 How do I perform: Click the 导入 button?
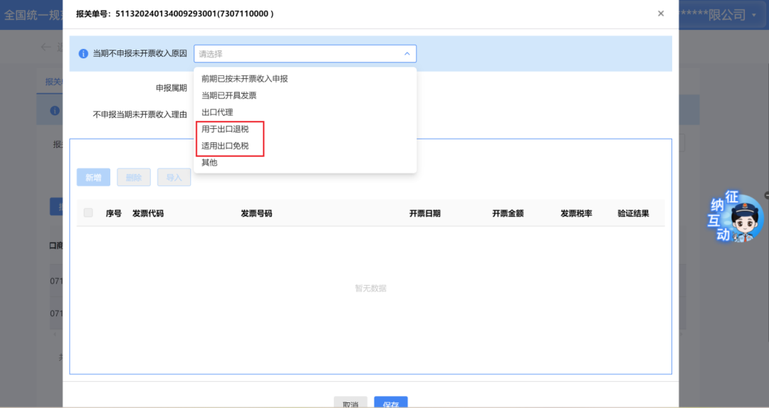point(174,177)
